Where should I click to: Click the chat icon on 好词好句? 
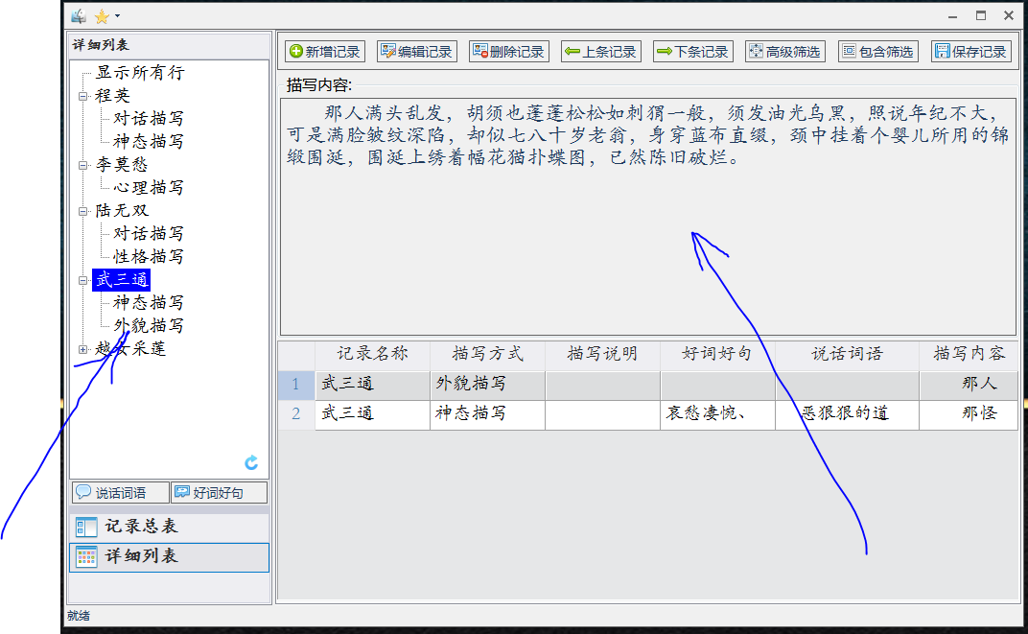[181, 492]
